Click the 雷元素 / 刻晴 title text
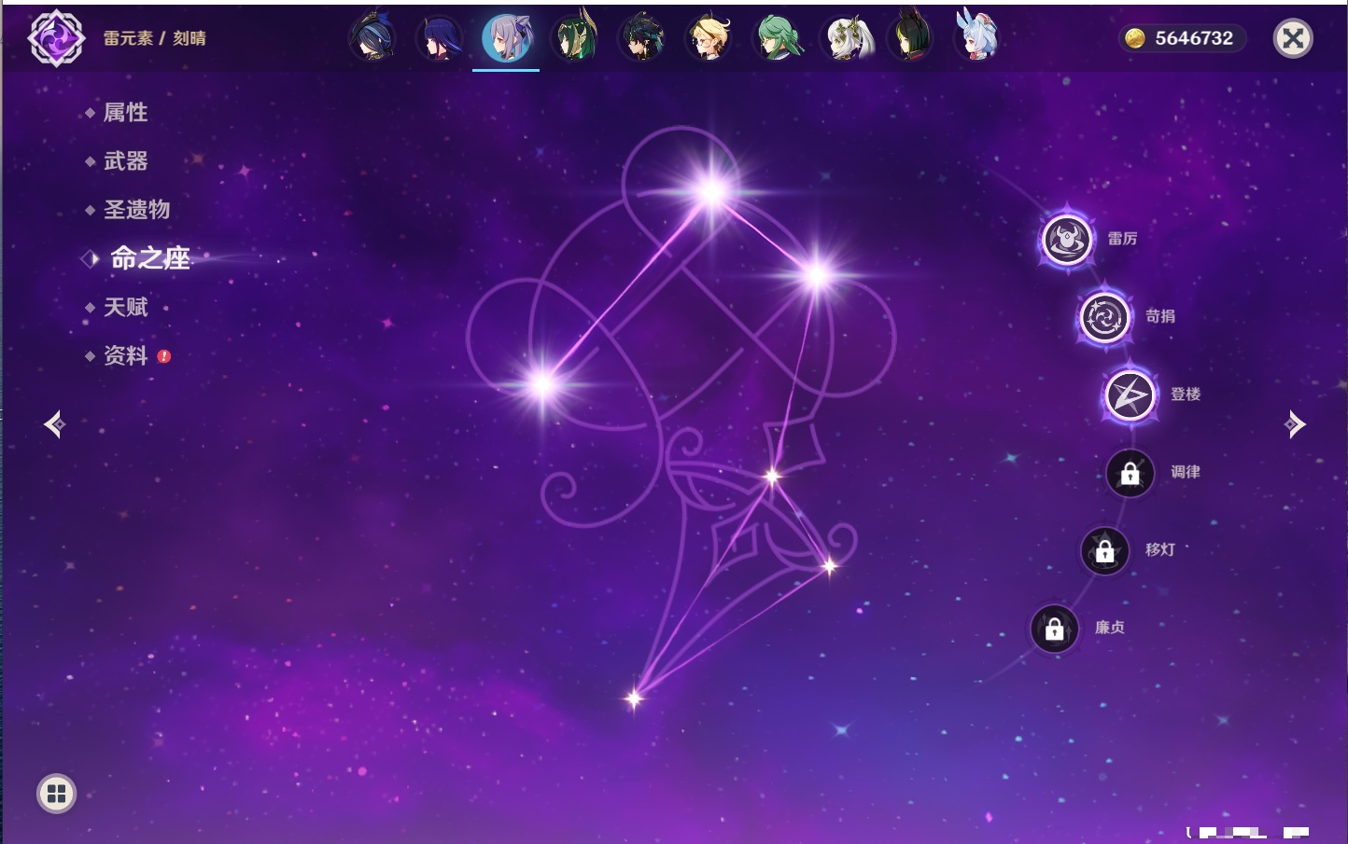This screenshot has height=844, width=1348. coord(155,38)
